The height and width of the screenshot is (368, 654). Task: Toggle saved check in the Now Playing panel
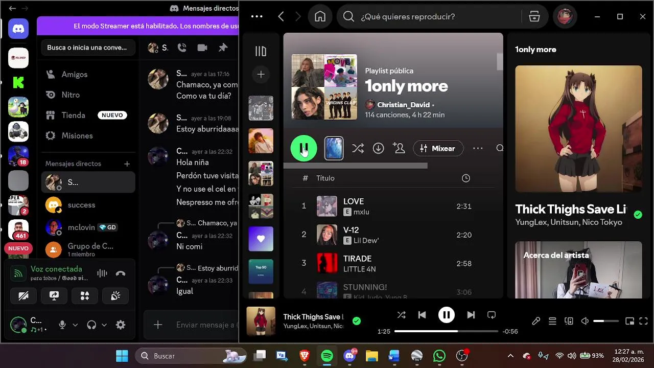pyautogui.click(x=638, y=215)
